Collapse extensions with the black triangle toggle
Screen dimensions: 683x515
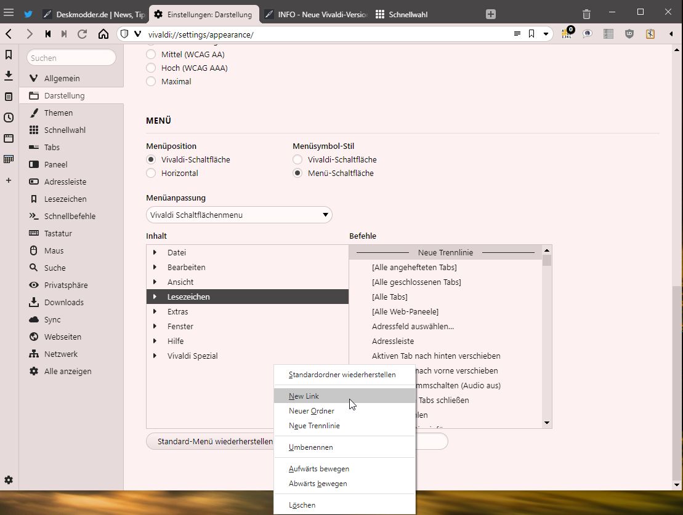pyautogui.click(x=671, y=34)
